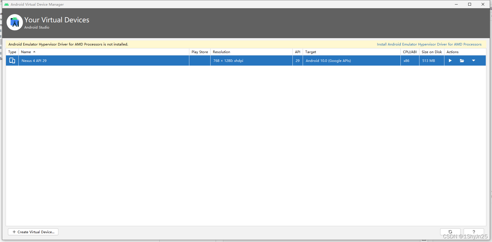Click the Android 10.0 (Google APIs) cell
Screen dimensions: 492x242
coord(352,60)
